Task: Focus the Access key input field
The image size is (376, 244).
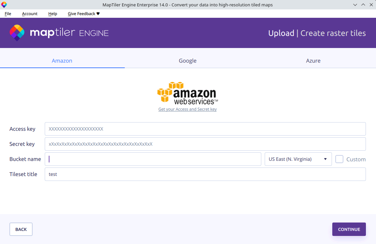Action: [x=205, y=129]
